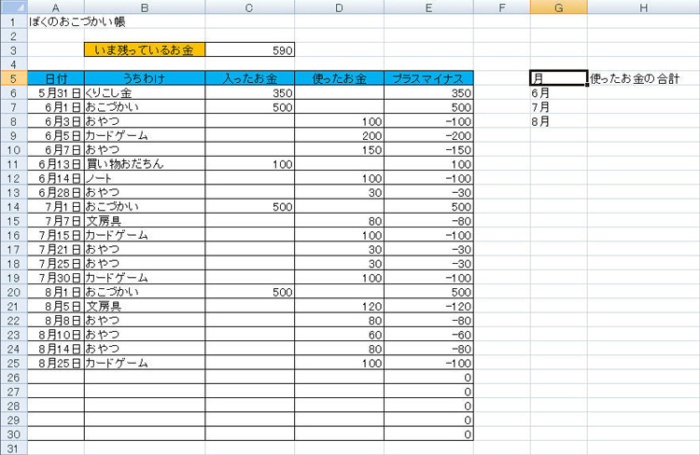This screenshot has height=455, width=700.
Task: Select cell showing remaining money 590
Action: tap(249, 49)
